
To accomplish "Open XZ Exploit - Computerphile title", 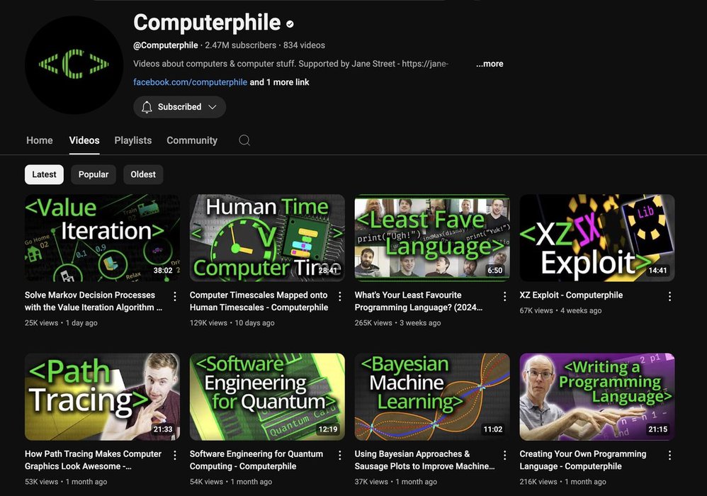I will pyautogui.click(x=571, y=295).
